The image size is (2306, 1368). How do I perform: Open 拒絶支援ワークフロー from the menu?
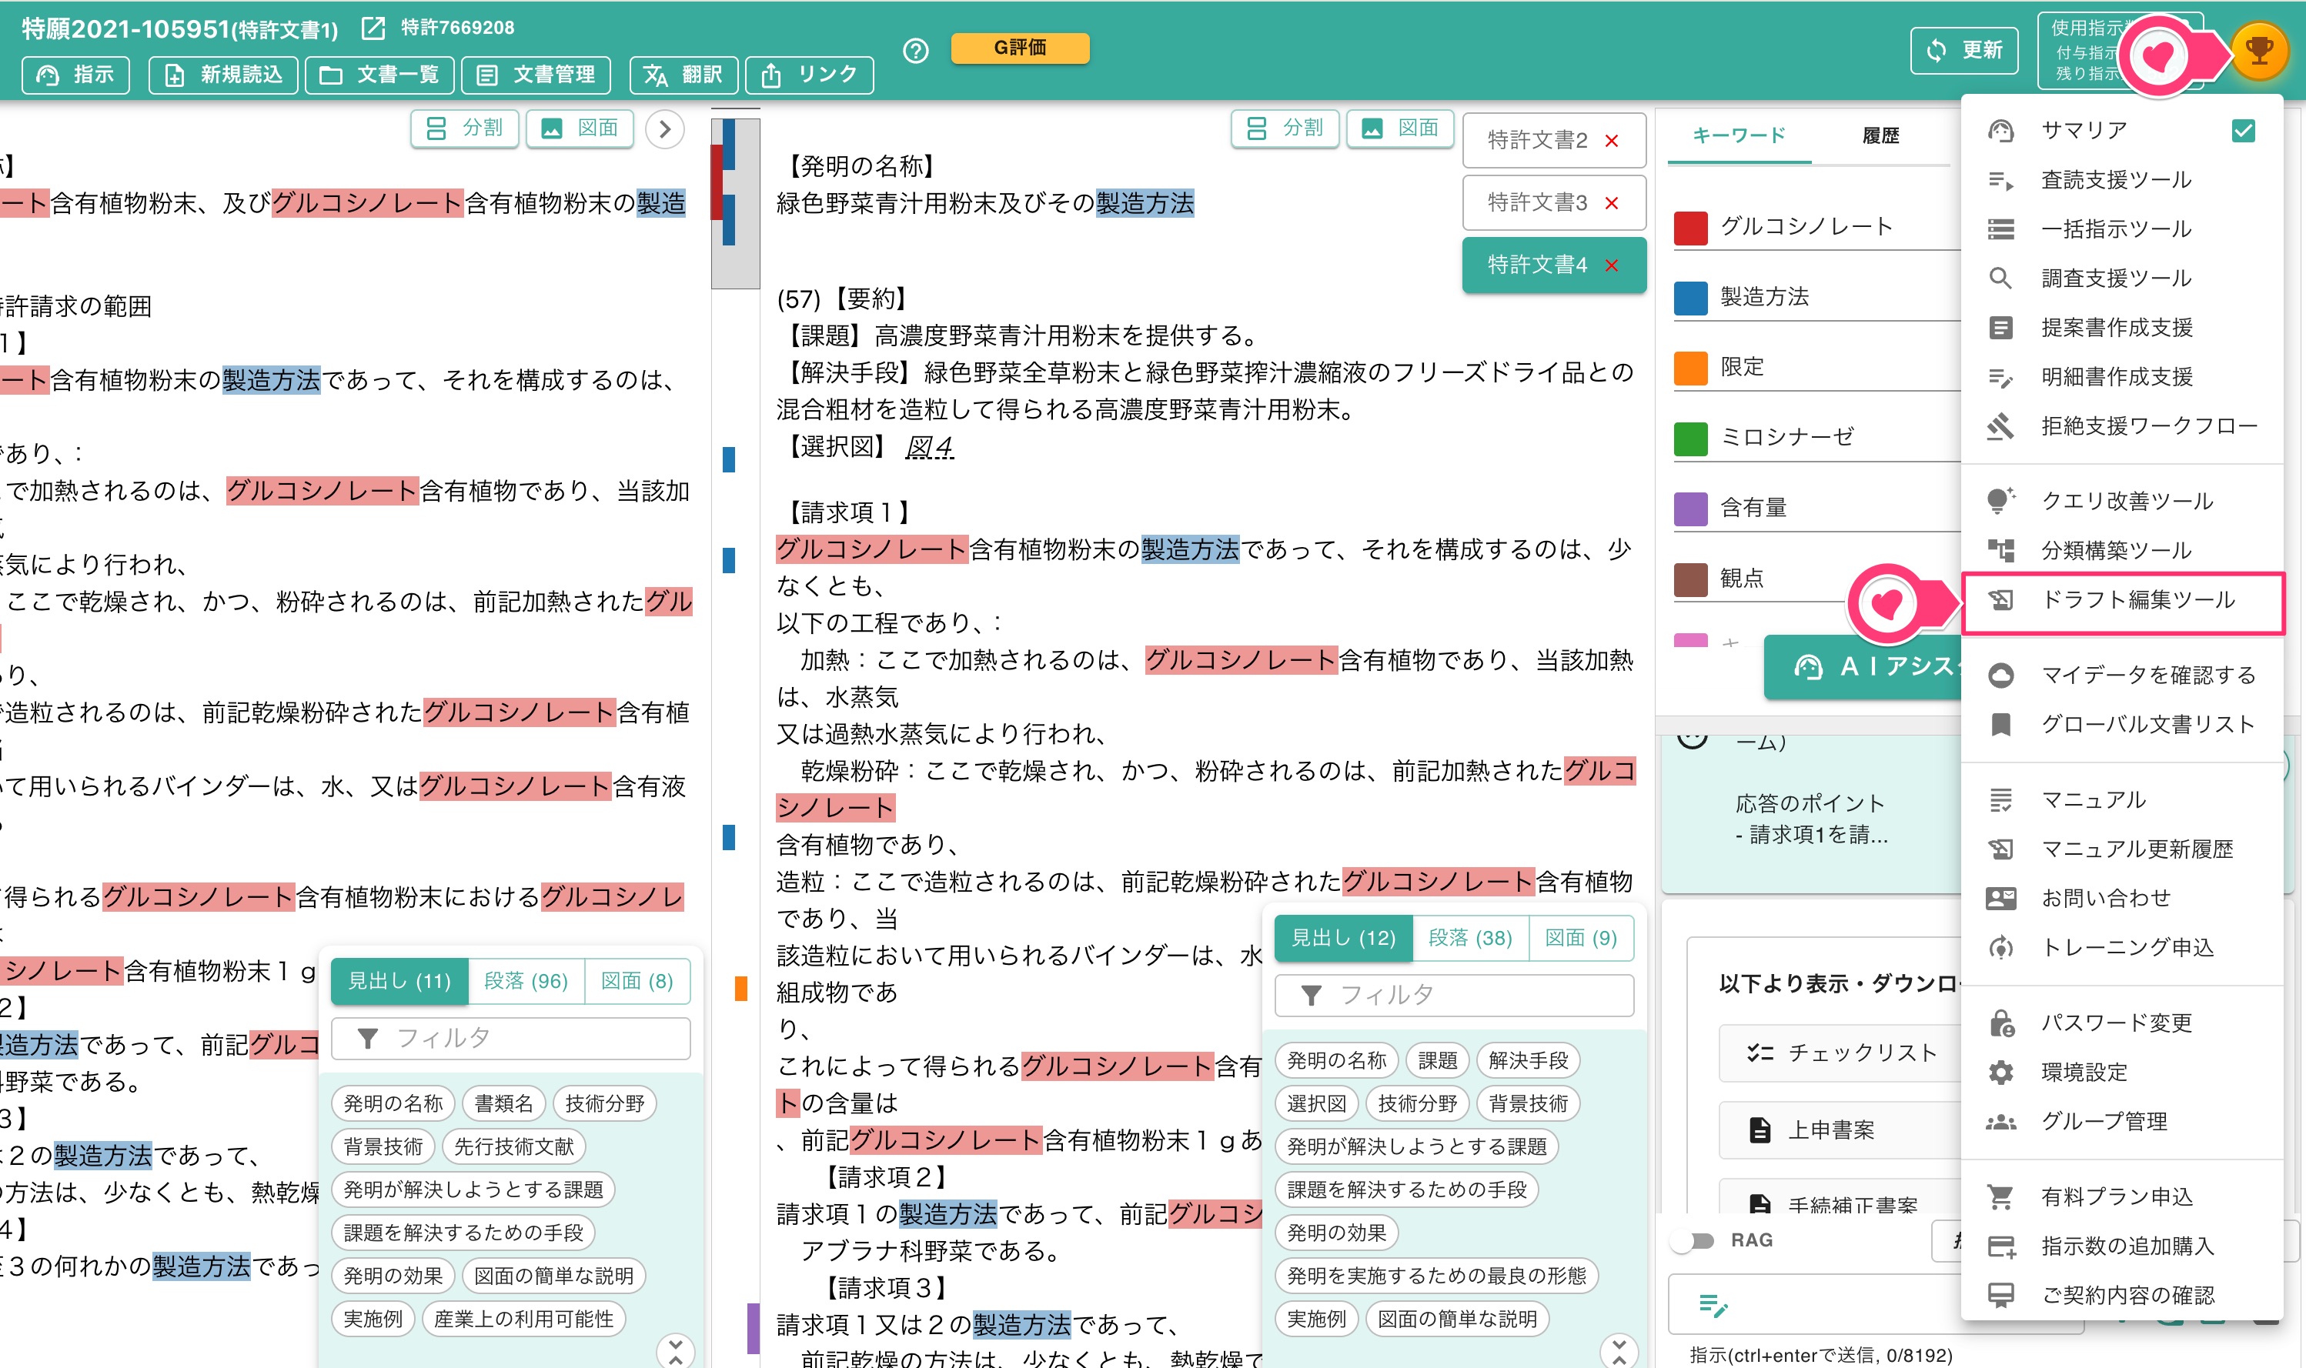2121,426
